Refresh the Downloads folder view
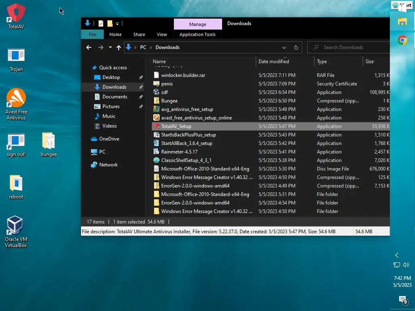 tap(296, 48)
